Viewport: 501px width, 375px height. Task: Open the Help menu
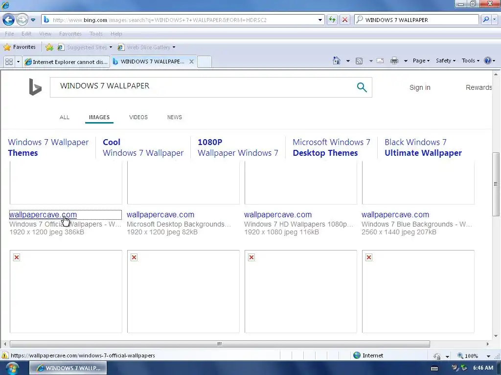[x=116, y=34]
